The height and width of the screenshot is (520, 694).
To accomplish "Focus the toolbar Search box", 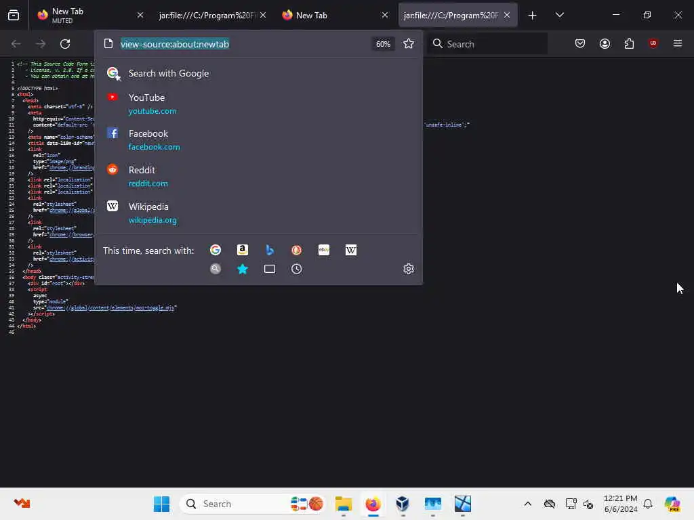I will point(487,44).
